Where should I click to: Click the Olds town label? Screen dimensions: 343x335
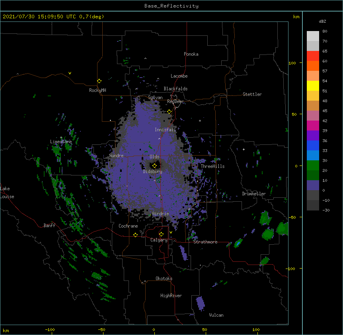(x=154, y=157)
